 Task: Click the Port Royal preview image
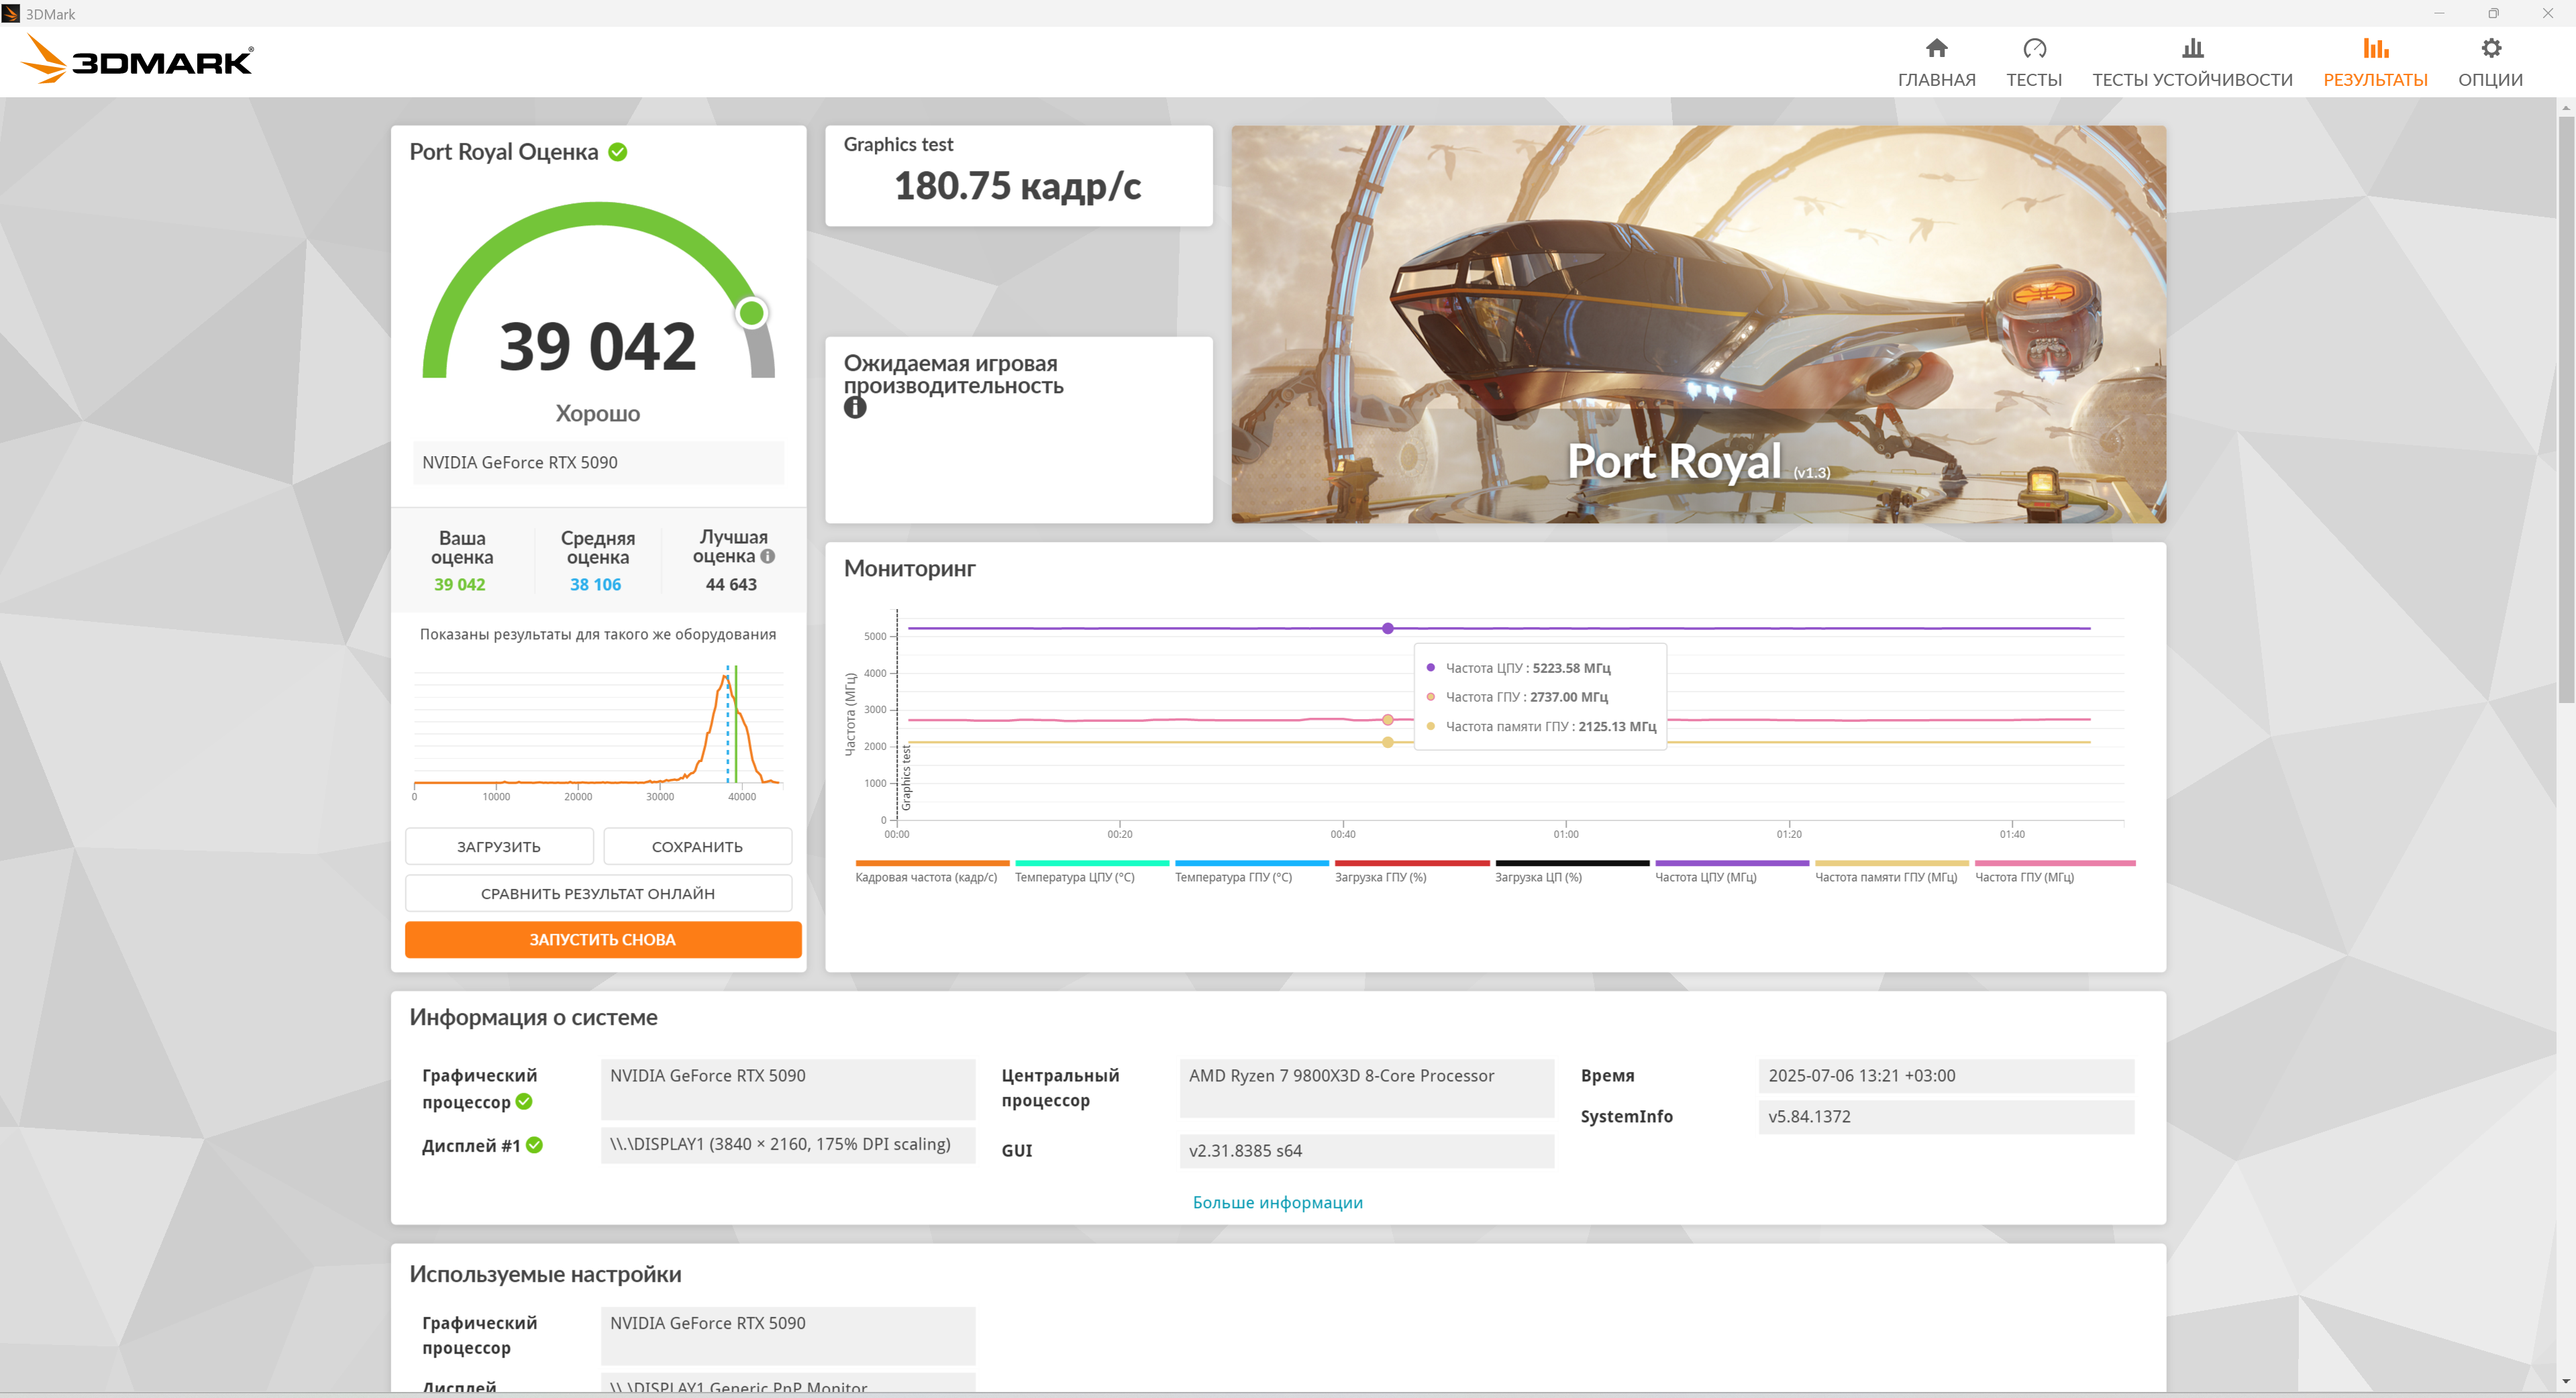1698,323
